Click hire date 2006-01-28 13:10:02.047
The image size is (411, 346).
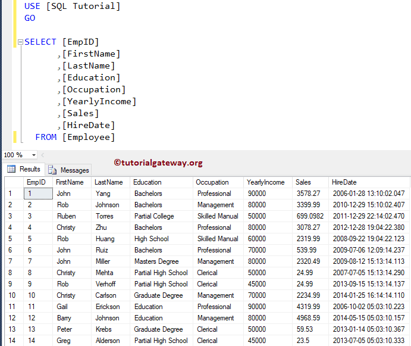[369, 194]
